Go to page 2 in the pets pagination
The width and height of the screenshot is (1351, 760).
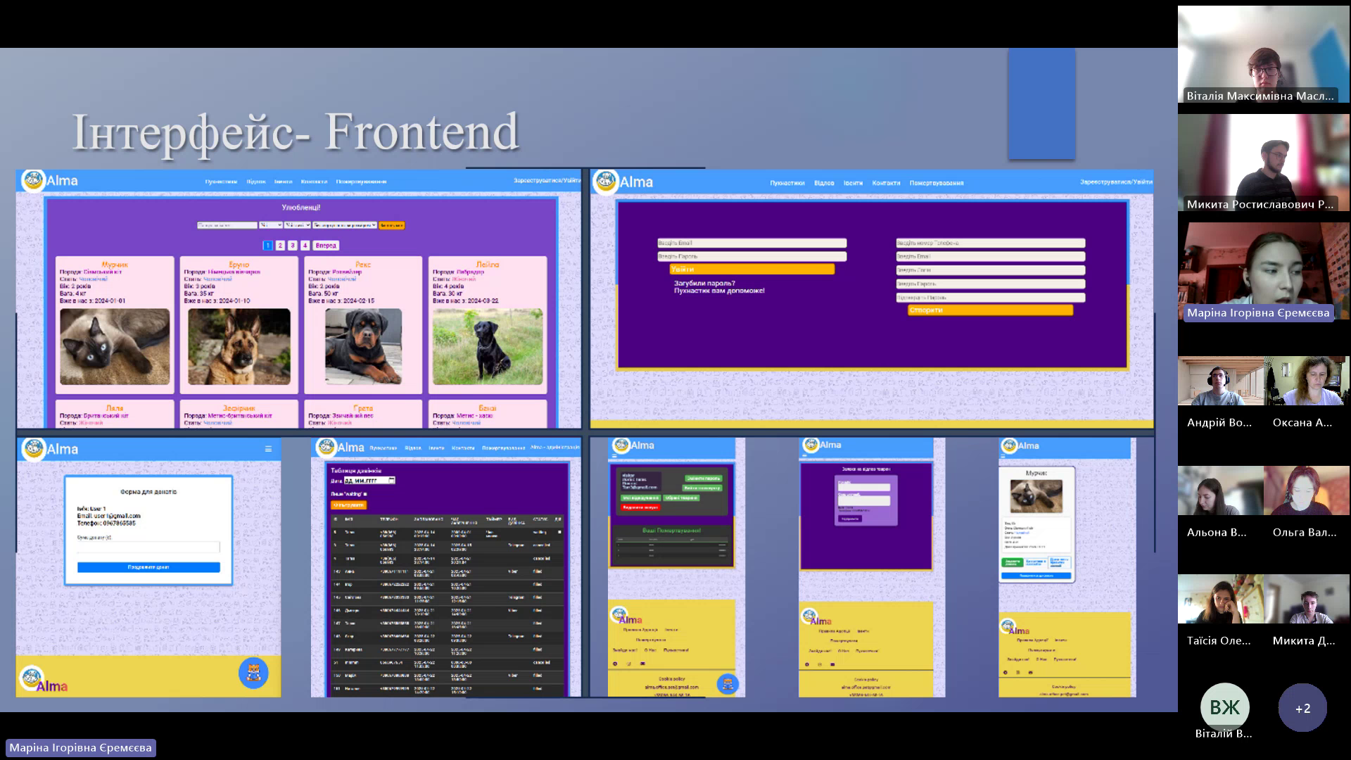click(x=280, y=246)
